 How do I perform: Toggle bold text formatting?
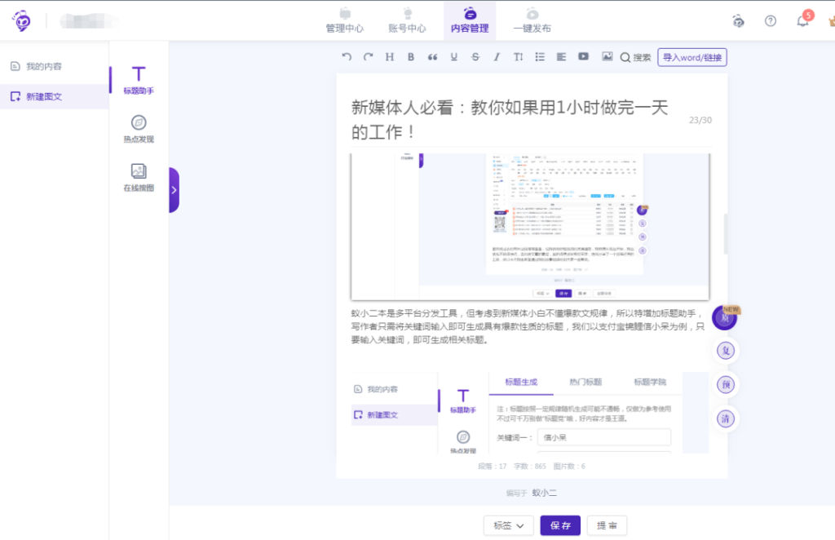[x=411, y=57]
